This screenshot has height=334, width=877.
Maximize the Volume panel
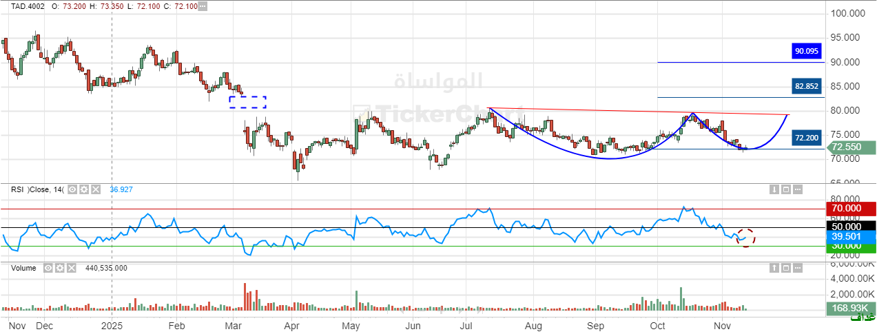coord(785,268)
